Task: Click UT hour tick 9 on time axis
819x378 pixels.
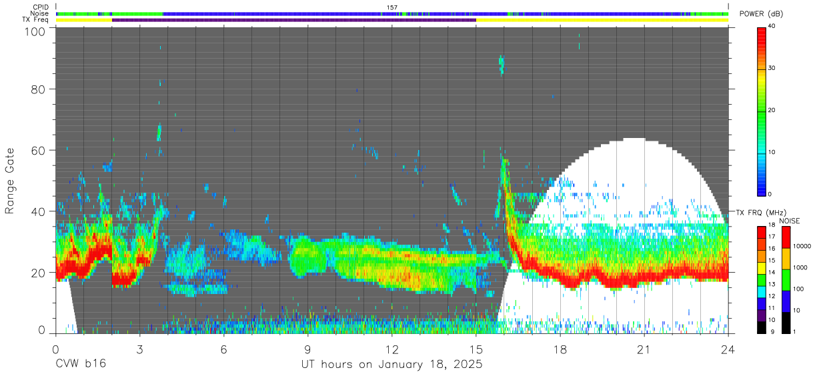Action: (307, 348)
